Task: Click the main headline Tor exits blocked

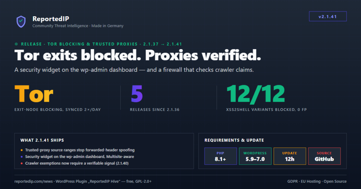Action: 78,55
